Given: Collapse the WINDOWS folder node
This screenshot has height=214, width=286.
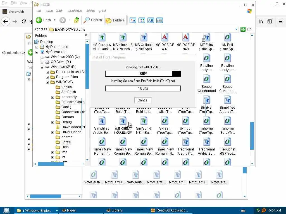Looking at the screenshot, I should (47, 82).
